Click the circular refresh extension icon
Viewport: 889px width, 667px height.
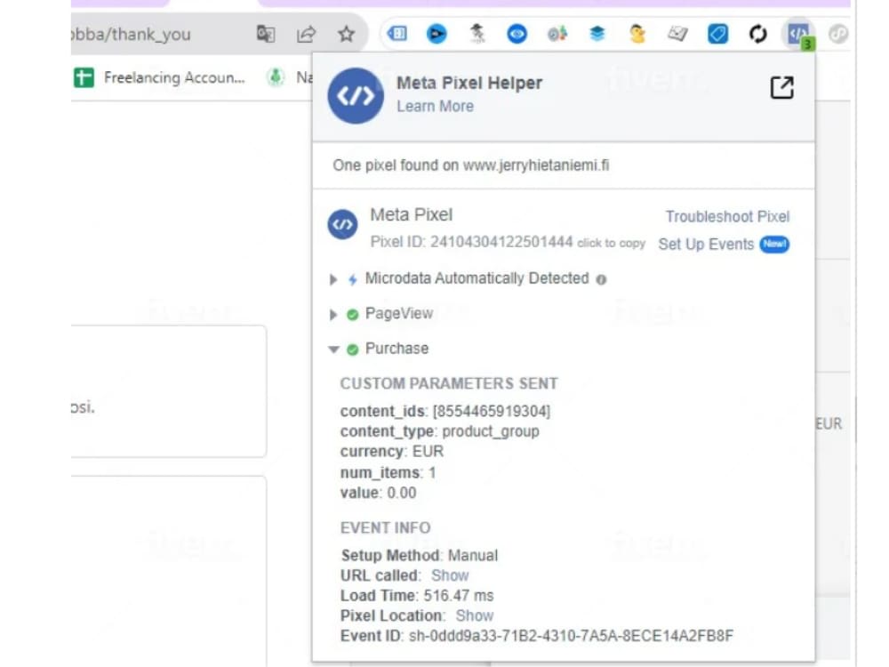pyautogui.click(x=757, y=34)
